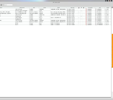Screen dimensions: 113x100
Task: Sort jobs by Copies column header
Action: point(108,8)
